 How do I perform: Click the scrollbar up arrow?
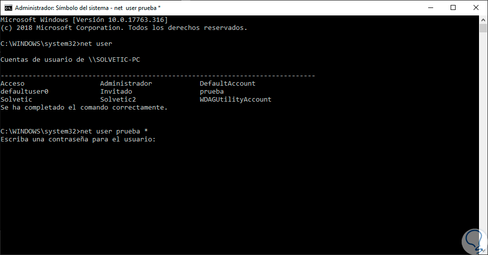pos(483,19)
